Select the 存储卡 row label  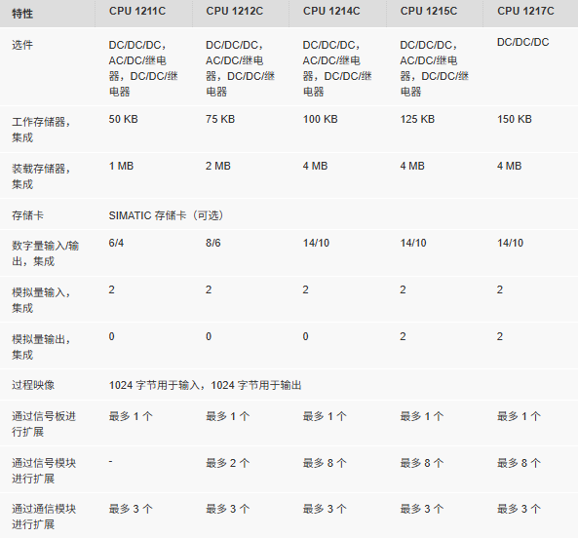(x=27, y=215)
